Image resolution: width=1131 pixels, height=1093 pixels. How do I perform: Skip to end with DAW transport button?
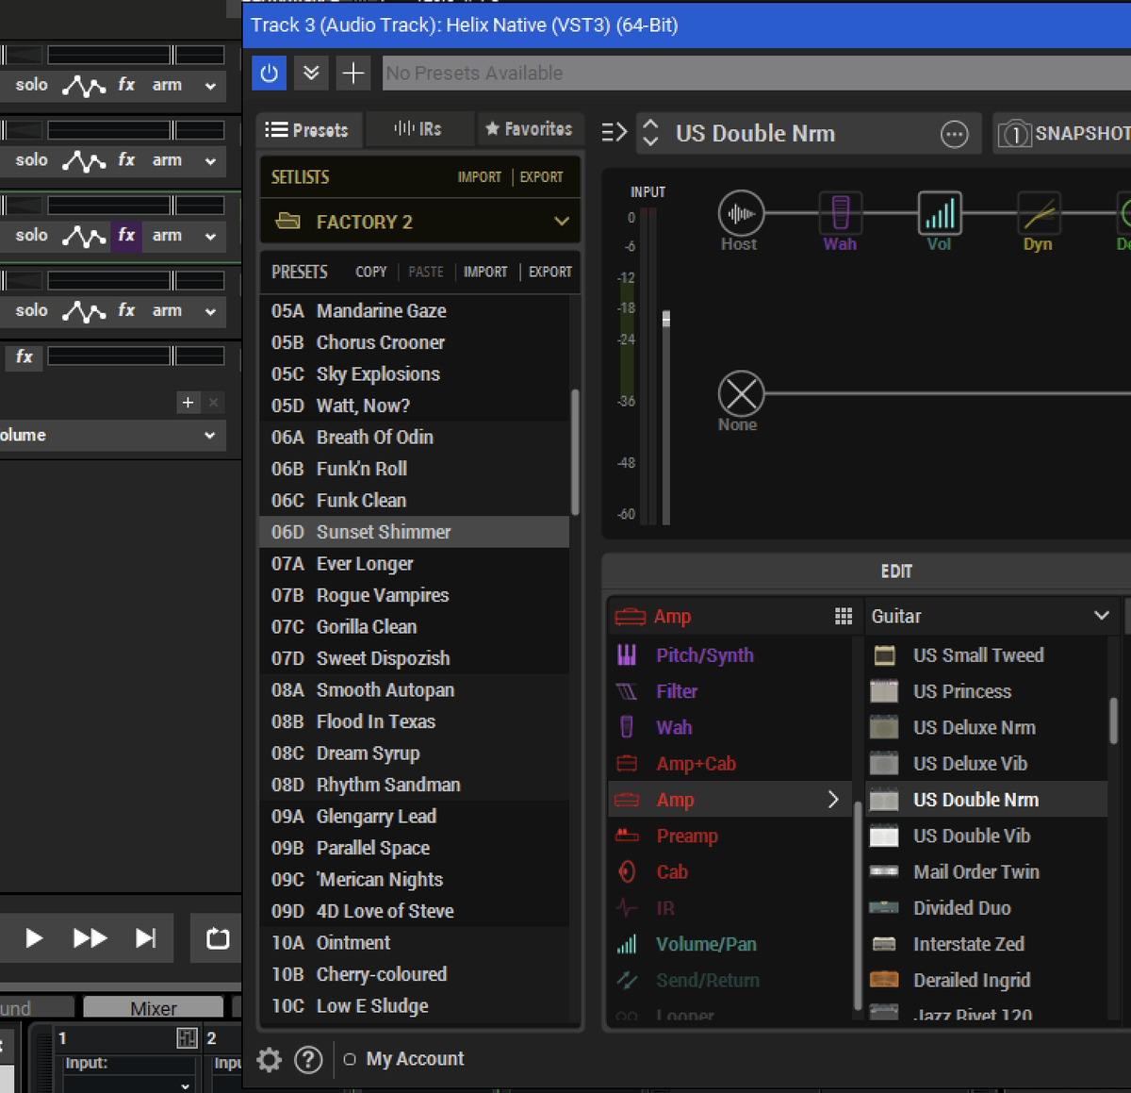click(x=145, y=937)
